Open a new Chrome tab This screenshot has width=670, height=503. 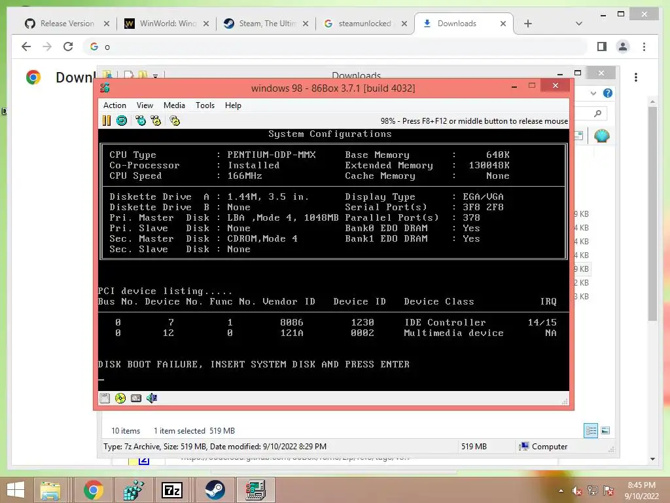pyautogui.click(x=528, y=24)
